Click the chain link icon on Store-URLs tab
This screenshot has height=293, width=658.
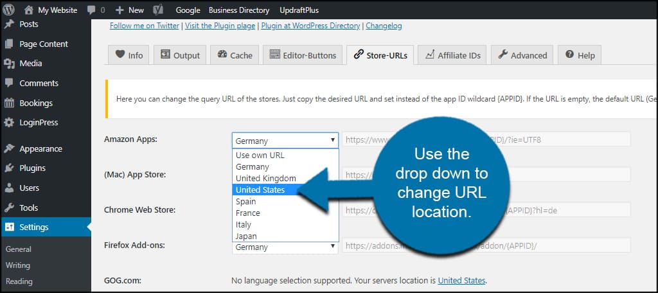pyautogui.click(x=358, y=54)
